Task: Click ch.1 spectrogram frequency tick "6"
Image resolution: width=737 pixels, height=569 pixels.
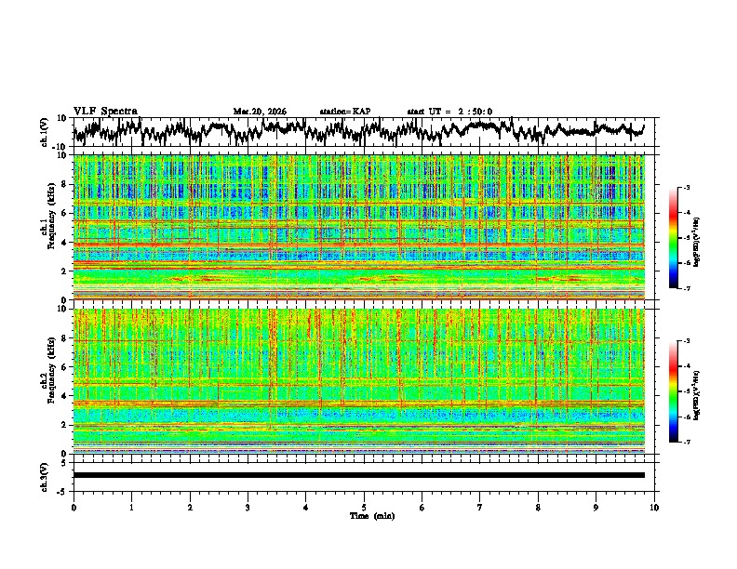Action: (65, 213)
